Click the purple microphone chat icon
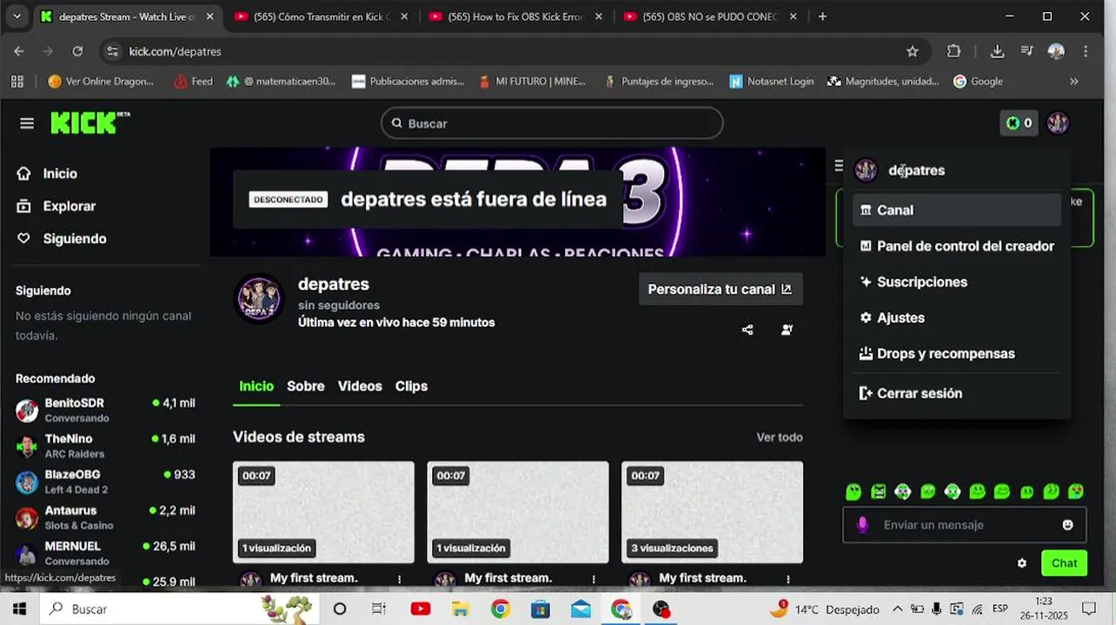This screenshot has height=625, width=1116. tap(862, 525)
